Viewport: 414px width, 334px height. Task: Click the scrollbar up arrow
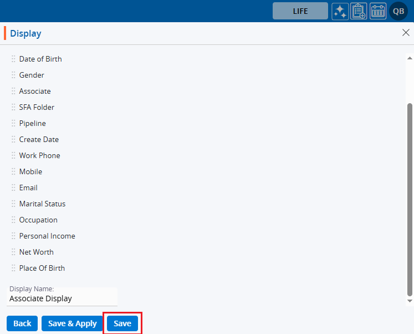pyautogui.click(x=410, y=58)
